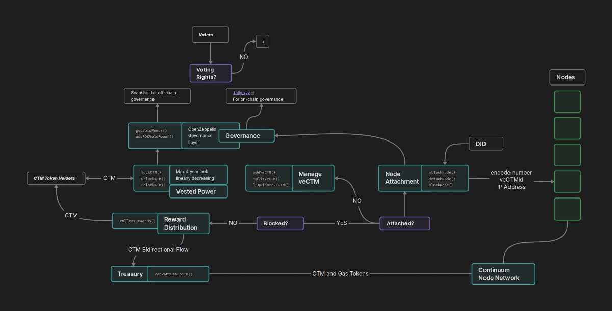
Task: Click the attachNode() function text
Action: pyautogui.click(x=442, y=172)
